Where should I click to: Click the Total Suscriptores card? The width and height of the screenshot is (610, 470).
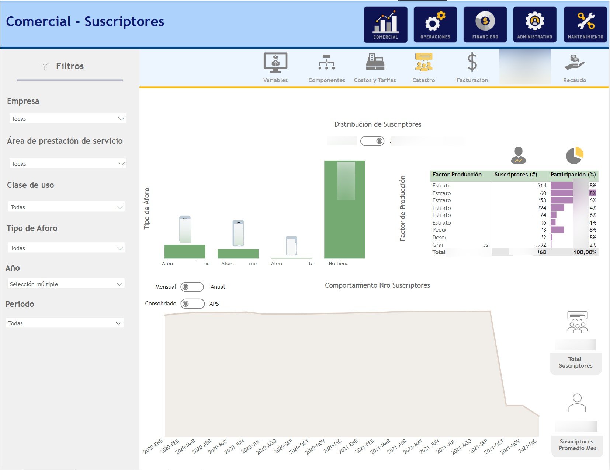point(575,362)
